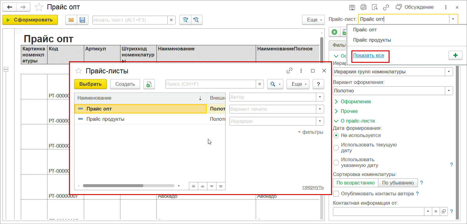Viewport: 467px width, 224px height.
Task: Clear the Поиск (Ctrl+F) field
Action: click(x=260, y=84)
